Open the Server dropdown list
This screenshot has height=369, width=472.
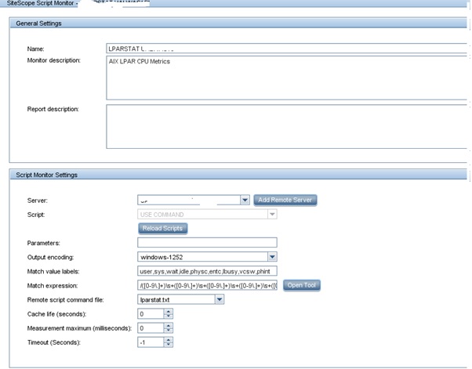point(245,201)
